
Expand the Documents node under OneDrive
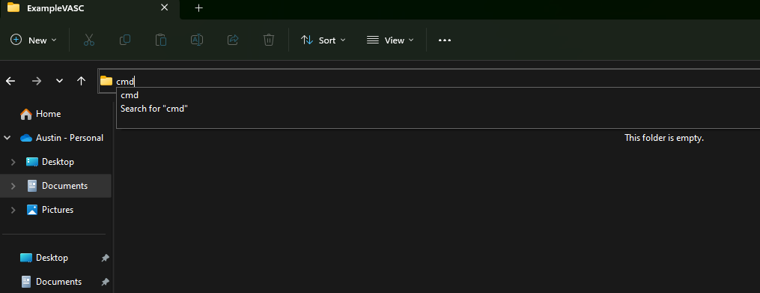pyautogui.click(x=13, y=186)
